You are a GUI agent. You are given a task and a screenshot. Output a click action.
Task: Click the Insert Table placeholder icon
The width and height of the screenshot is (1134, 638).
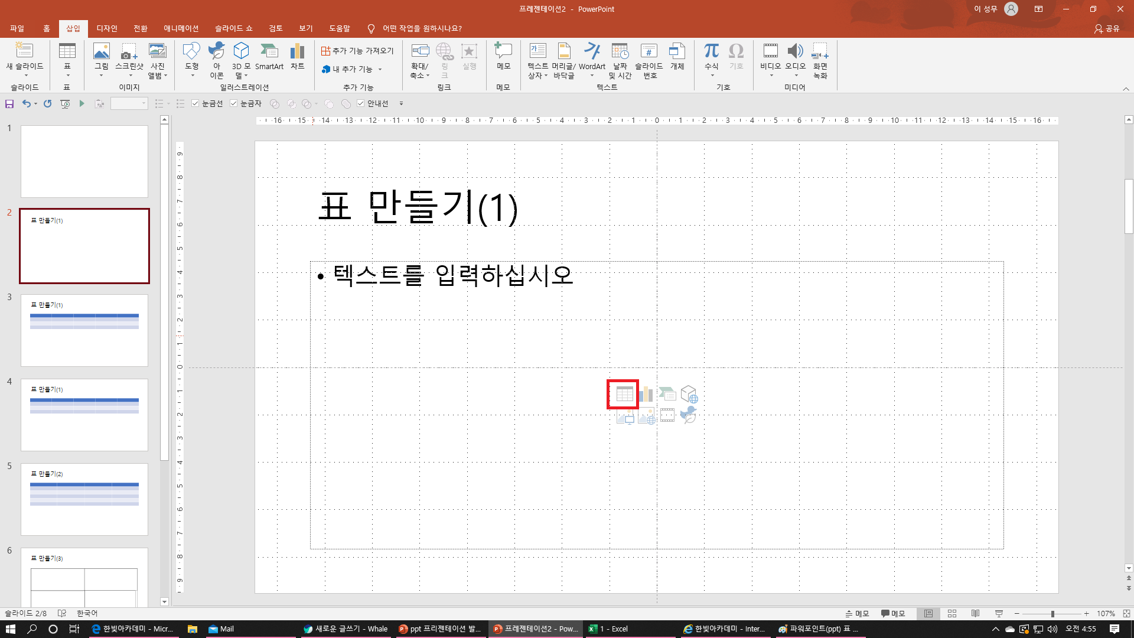coord(624,394)
